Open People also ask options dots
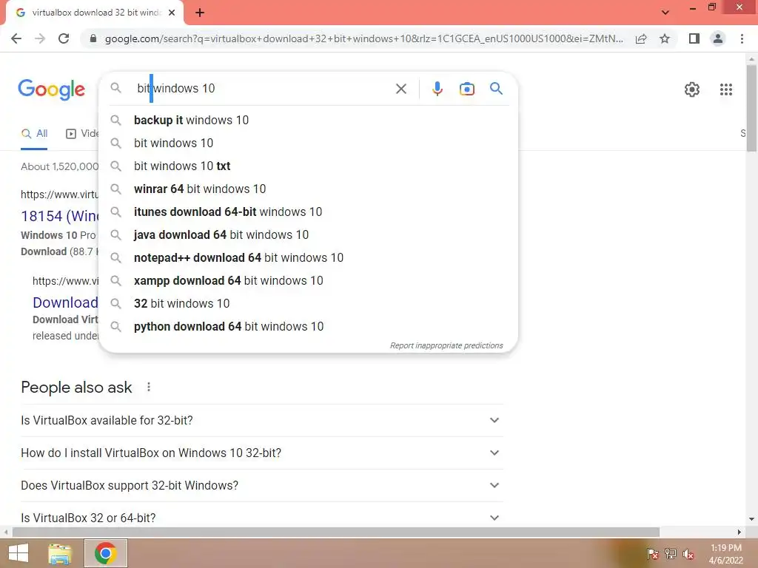The height and width of the screenshot is (568, 758). click(x=149, y=387)
